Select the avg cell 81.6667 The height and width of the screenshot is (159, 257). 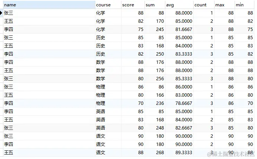(x=179, y=29)
